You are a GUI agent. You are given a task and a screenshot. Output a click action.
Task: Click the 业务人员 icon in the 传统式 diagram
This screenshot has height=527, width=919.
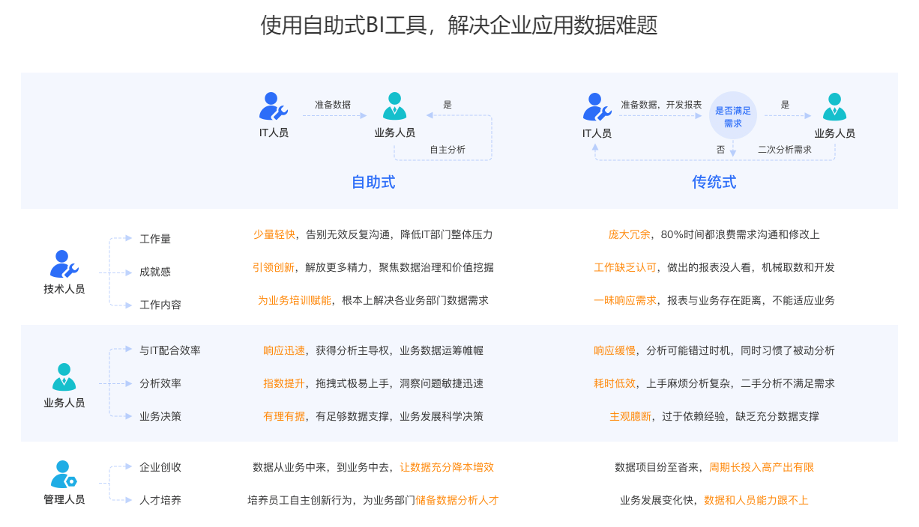click(834, 106)
